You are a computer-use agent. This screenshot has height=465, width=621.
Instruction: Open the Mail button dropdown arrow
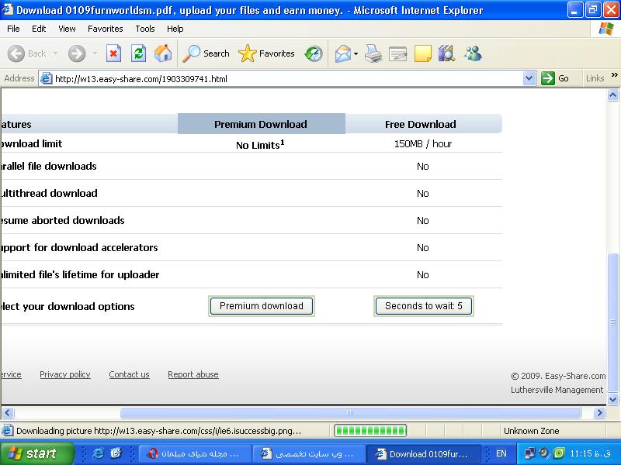pos(356,53)
